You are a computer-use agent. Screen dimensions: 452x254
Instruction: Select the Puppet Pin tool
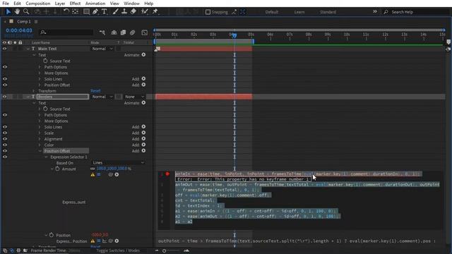pyautogui.click(x=155, y=11)
